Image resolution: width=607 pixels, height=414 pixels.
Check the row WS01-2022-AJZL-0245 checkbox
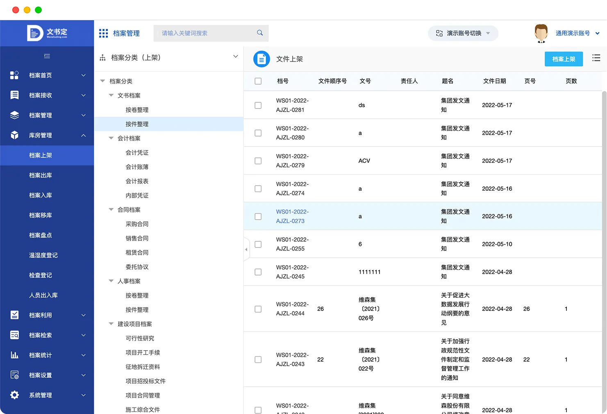pyautogui.click(x=258, y=272)
